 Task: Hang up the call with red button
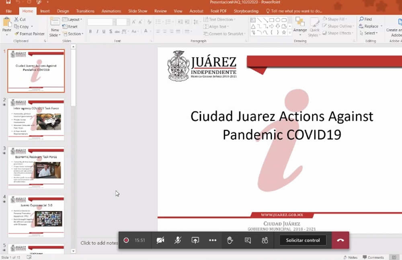pyautogui.click(x=340, y=240)
